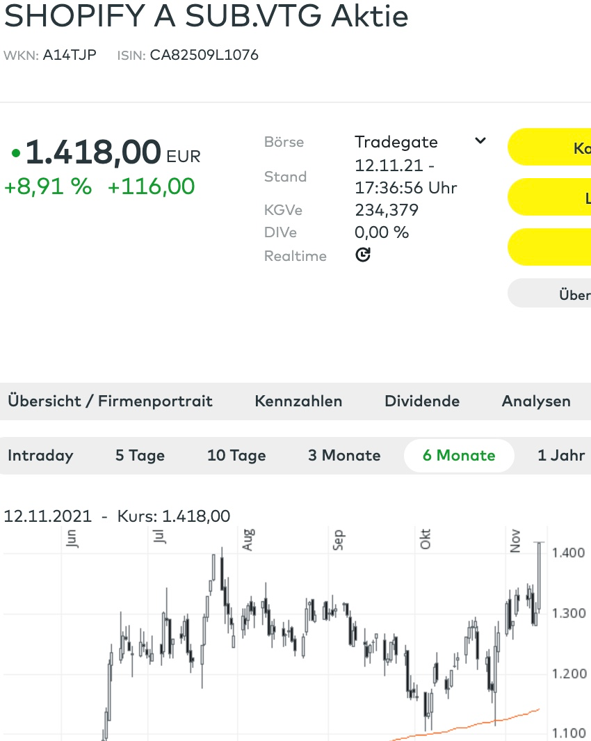Switch chart to 10 Tage
This screenshot has height=741, width=591.
click(236, 456)
